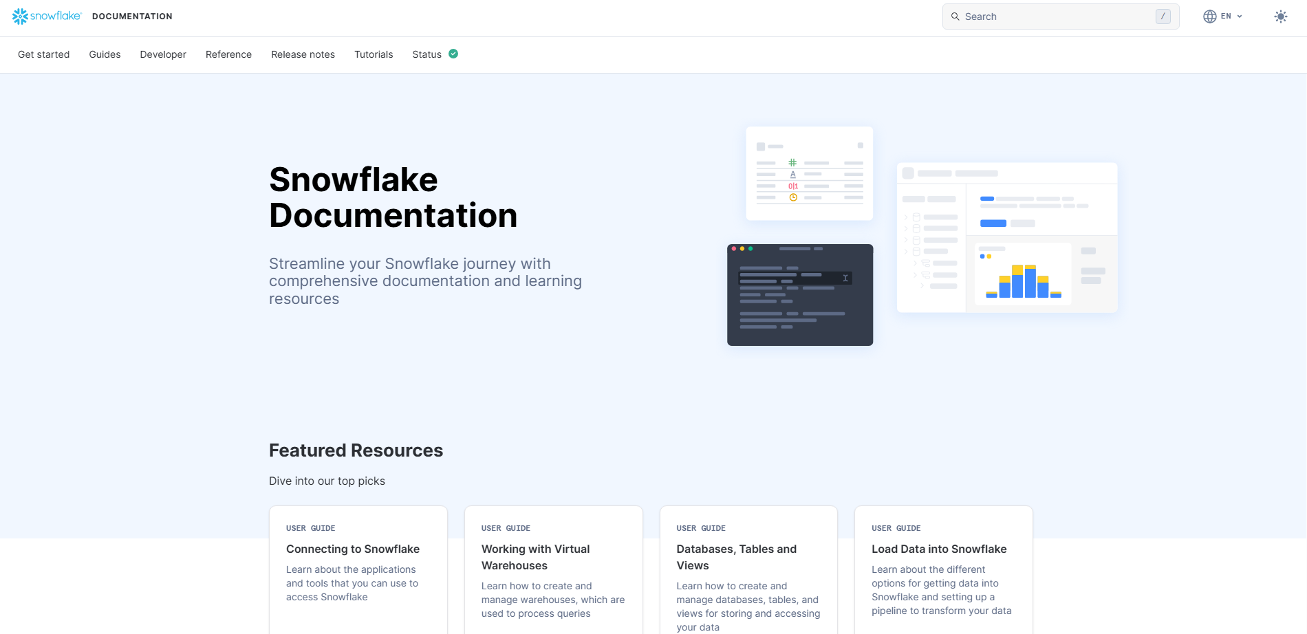Open the Connecting to Snowflake card
The image size is (1307, 634).
point(358,570)
